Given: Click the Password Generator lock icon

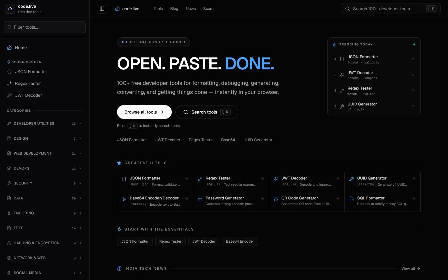Looking at the screenshot, I should click(x=200, y=199).
